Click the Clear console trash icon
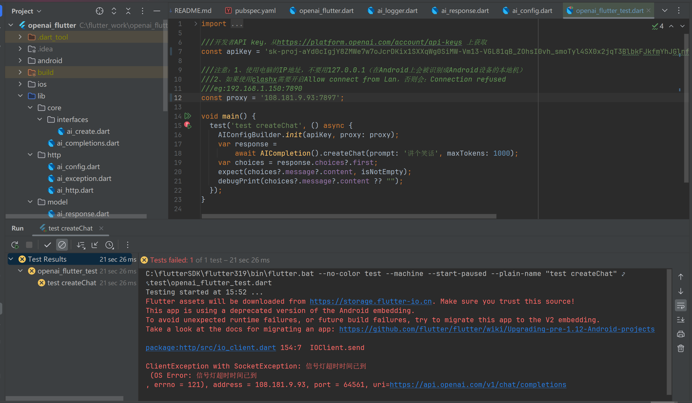 (681, 348)
